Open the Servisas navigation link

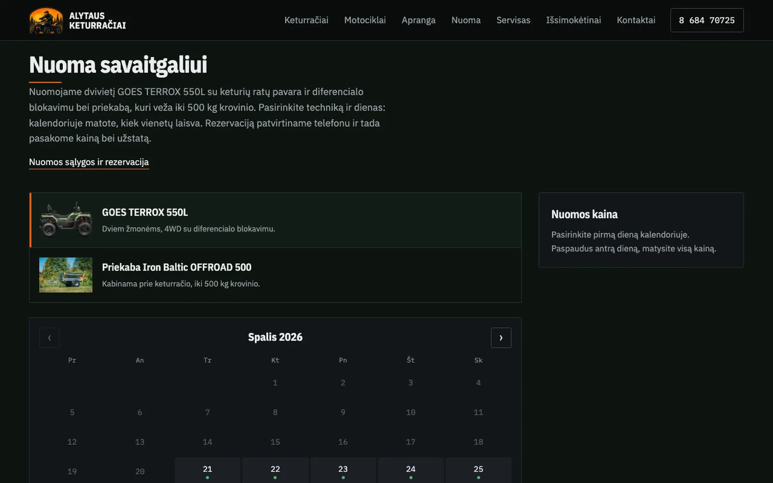click(513, 20)
